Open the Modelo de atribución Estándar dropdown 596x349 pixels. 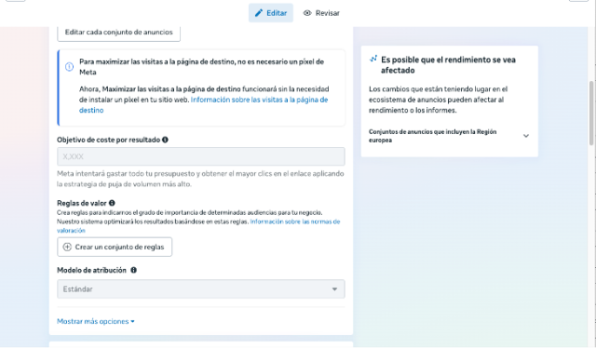point(201,289)
